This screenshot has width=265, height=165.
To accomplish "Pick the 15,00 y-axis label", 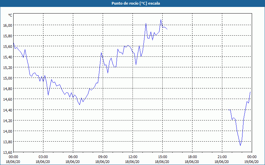I will pos(8,78).
